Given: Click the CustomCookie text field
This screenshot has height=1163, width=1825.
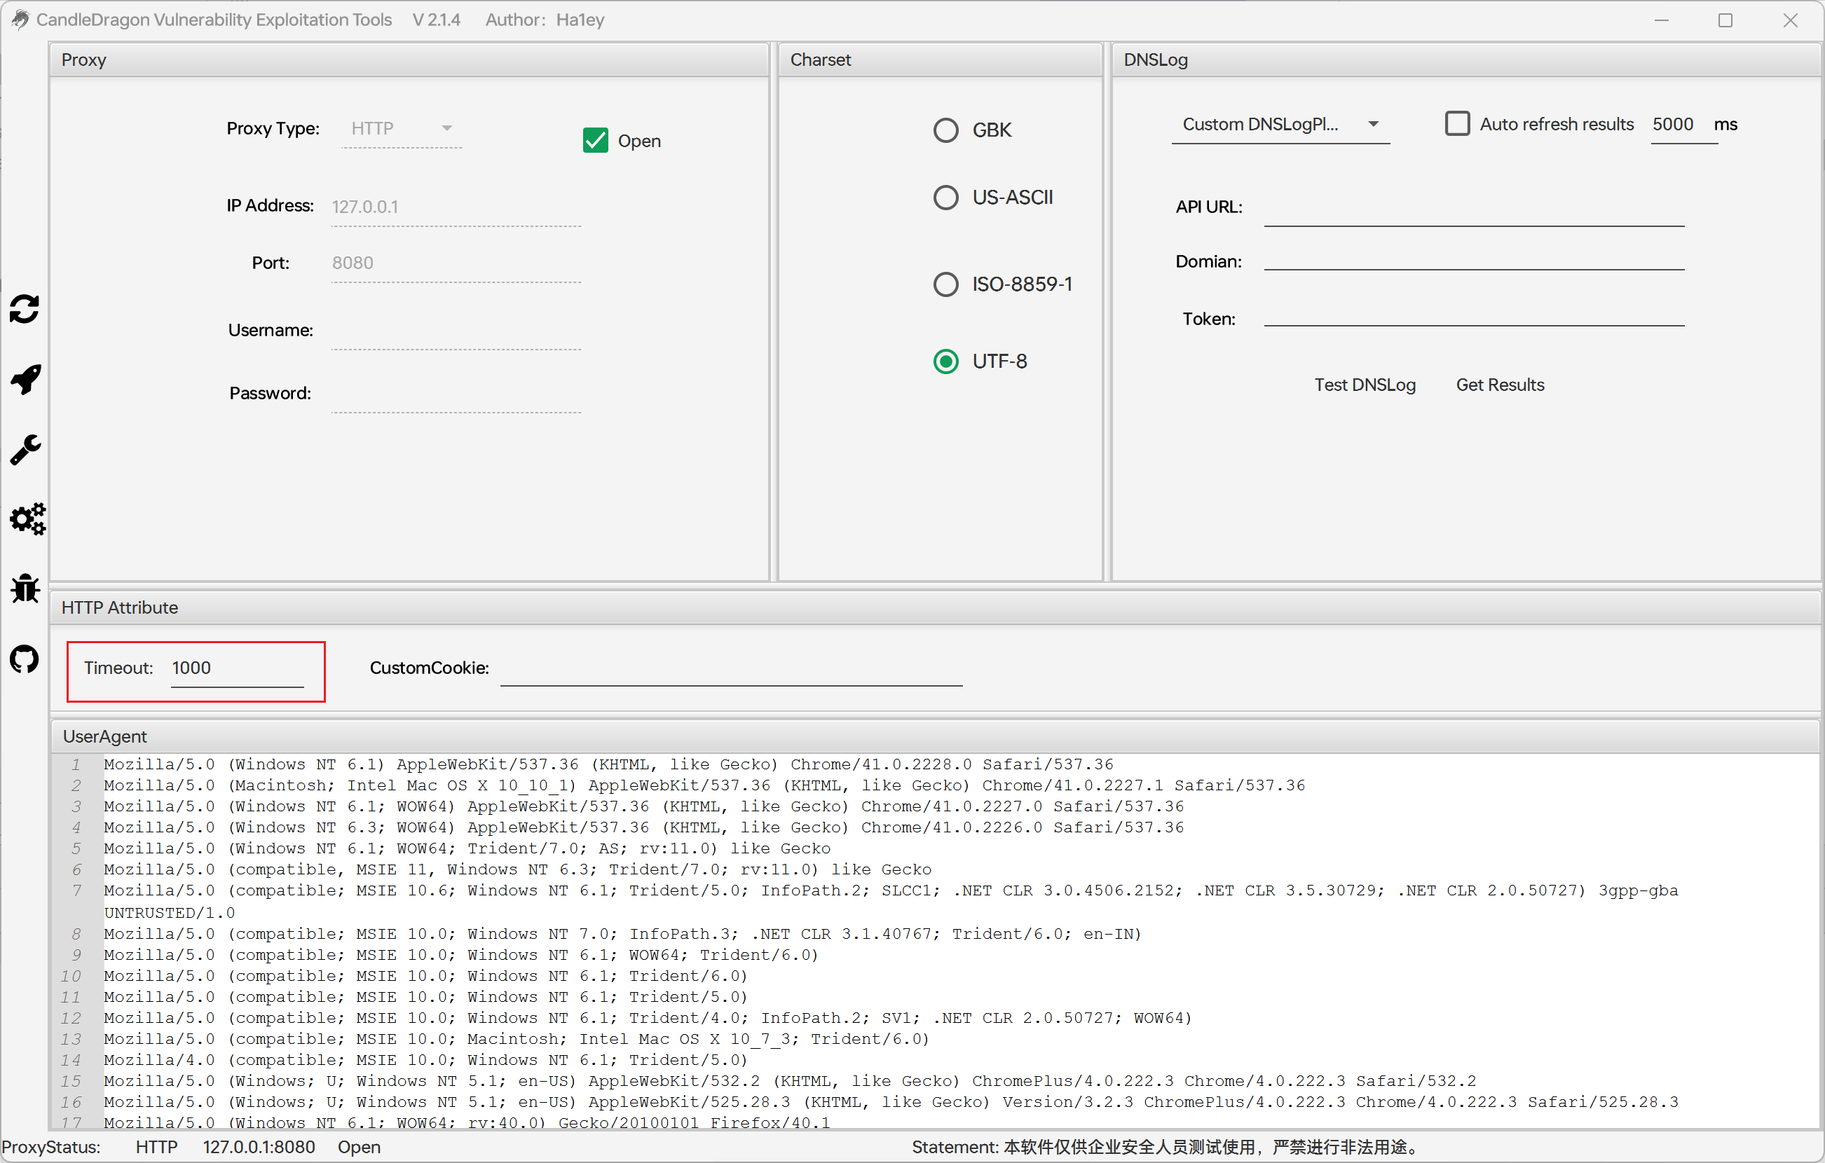Looking at the screenshot, I should coord(730,668).
